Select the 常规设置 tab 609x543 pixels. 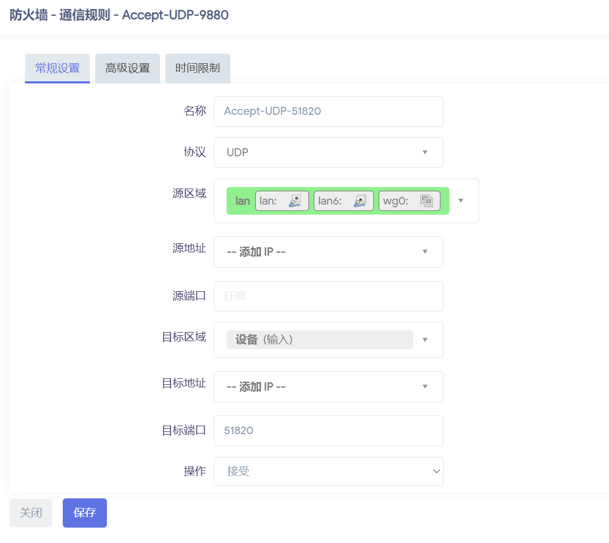point(57,69)
